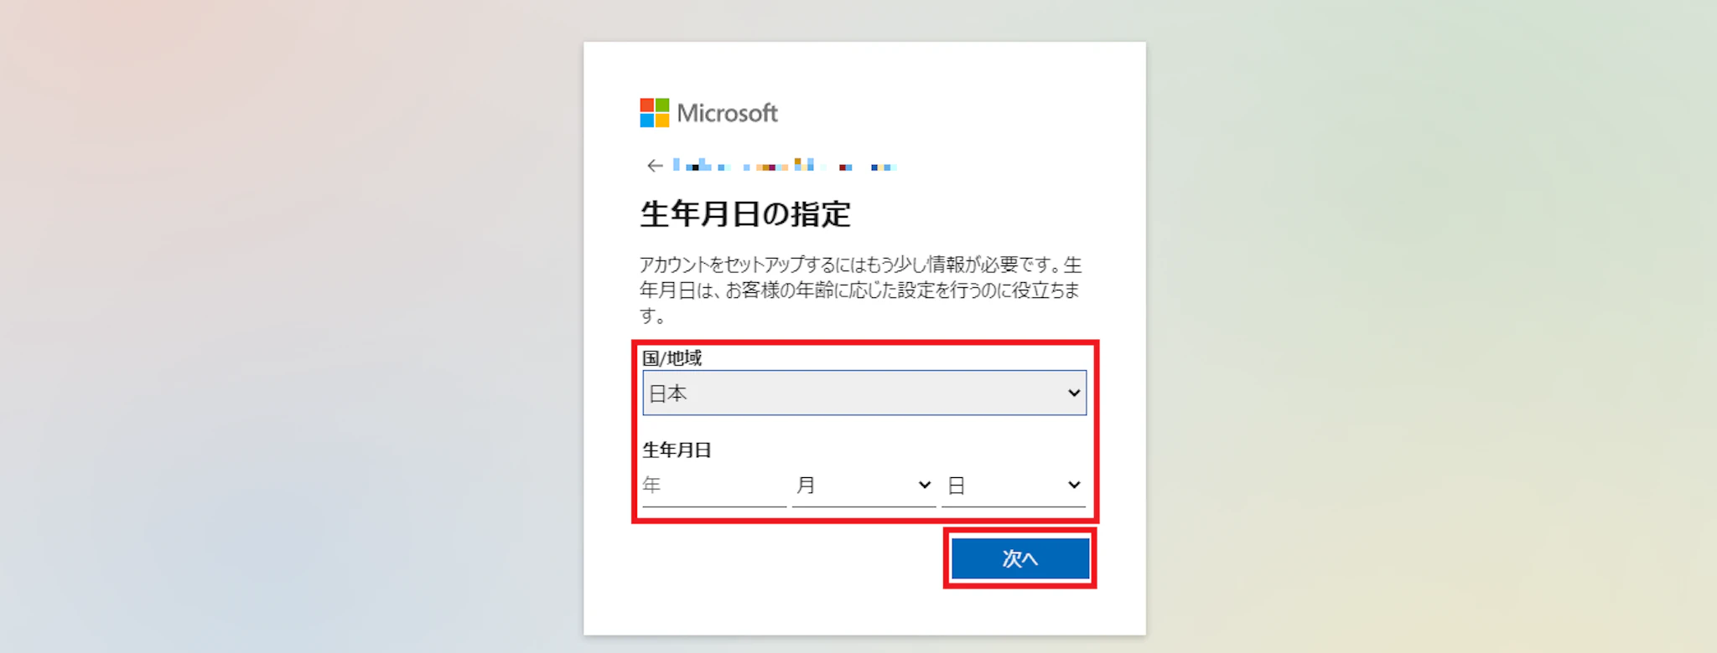1717x653 pixels.
Task: Click the 生年月日 field label
Action: (x=677, y=450)
